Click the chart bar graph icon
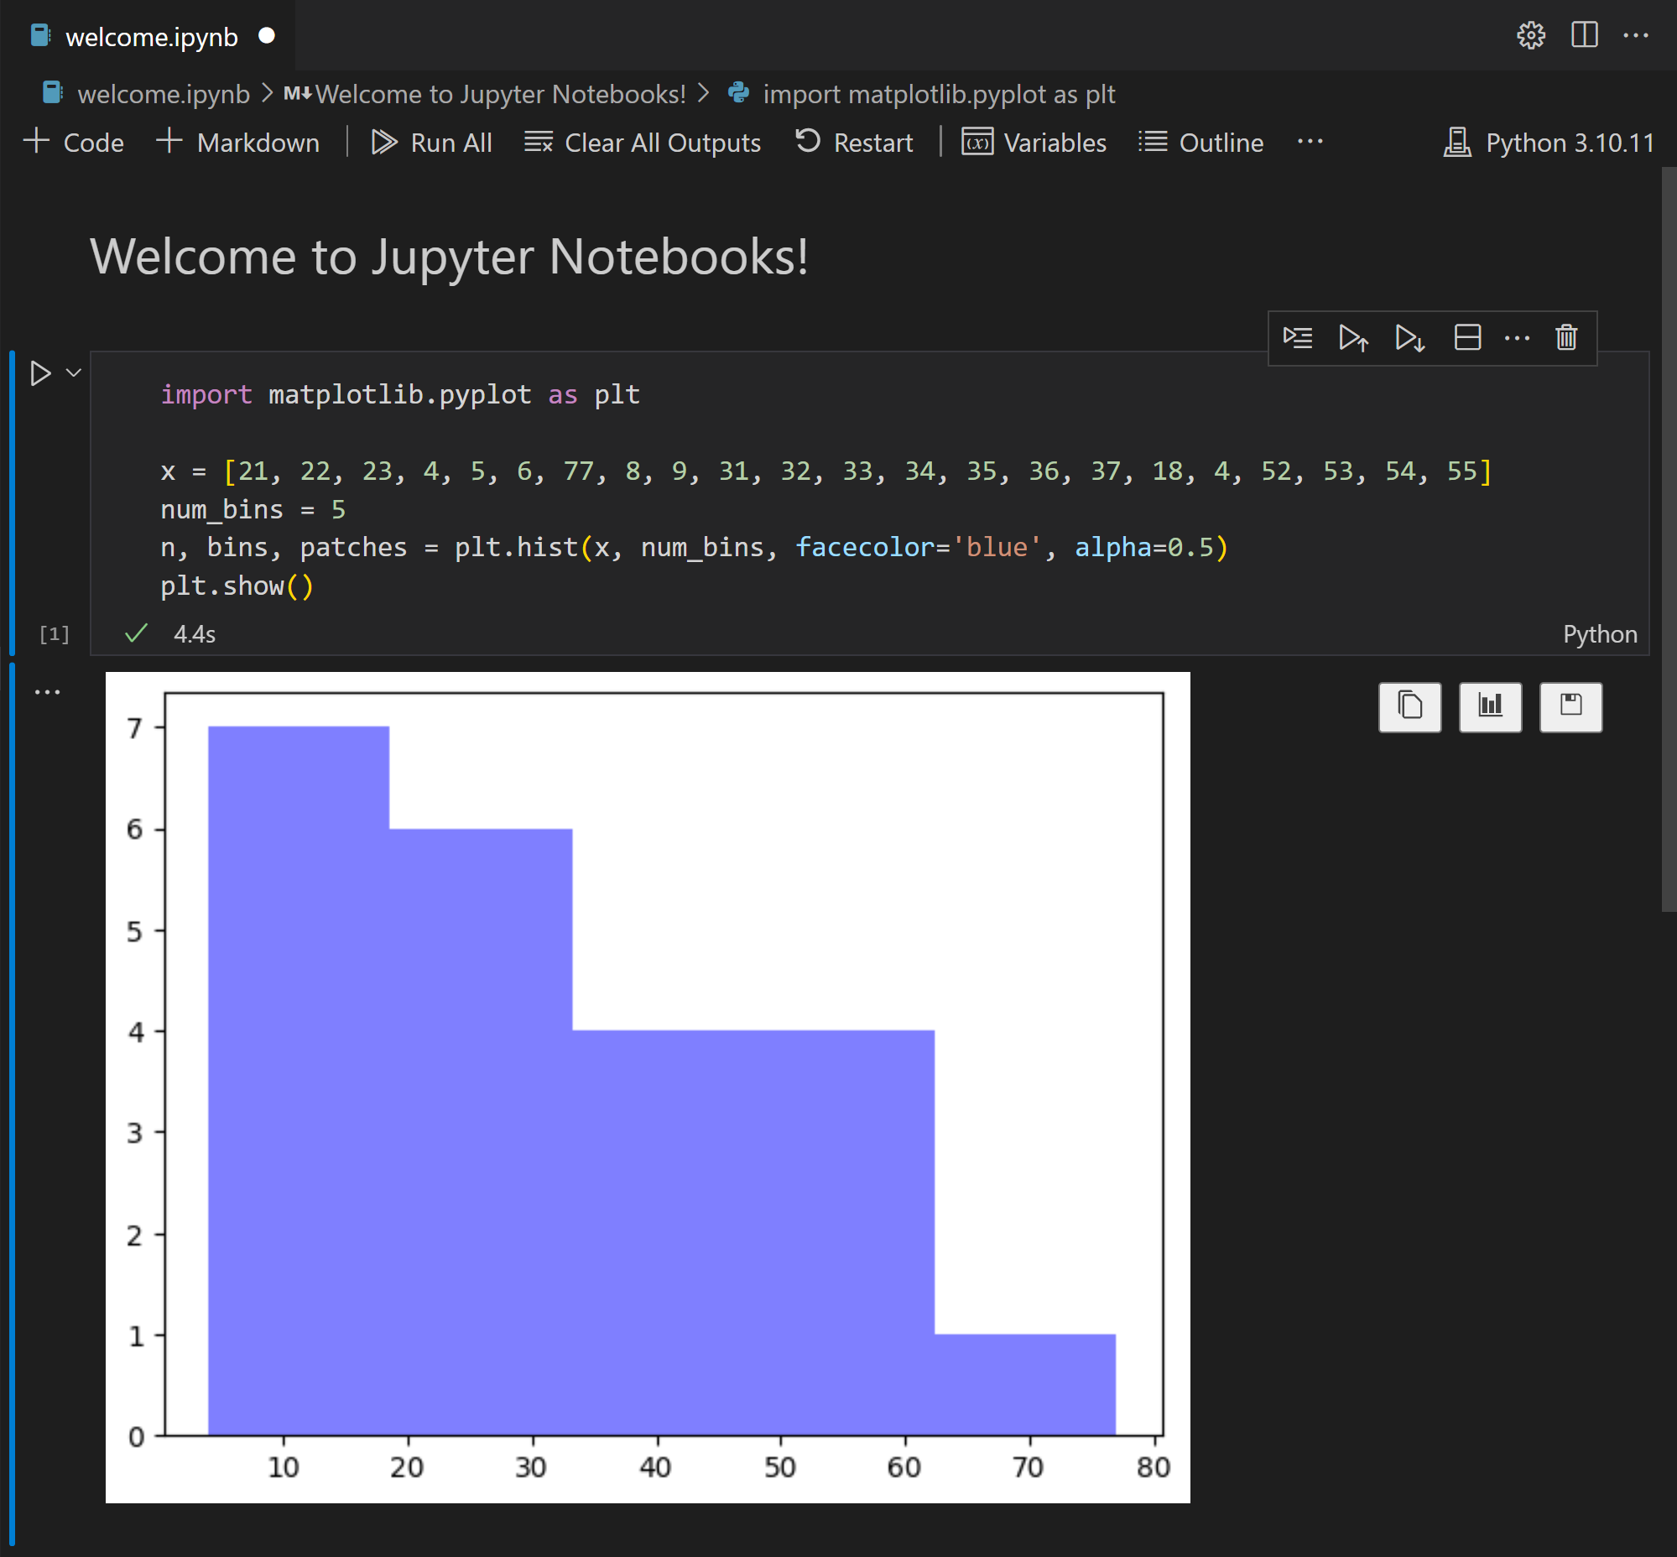 click(x=1492, y=704)
